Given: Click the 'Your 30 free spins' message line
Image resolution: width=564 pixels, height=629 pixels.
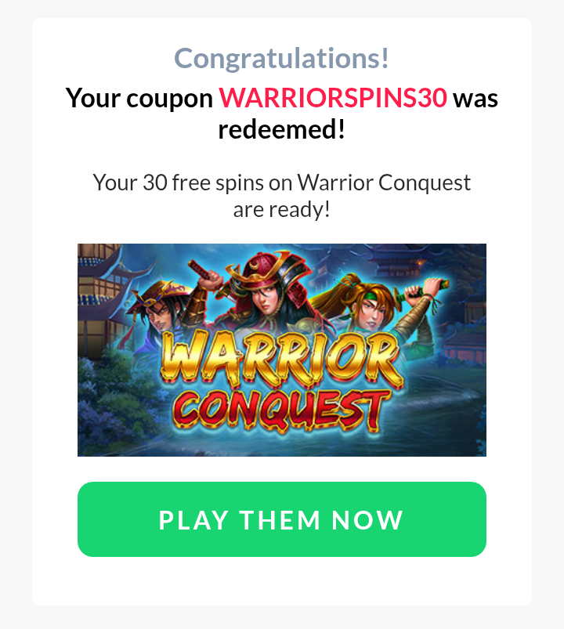Looking at the screenshot, I should [281, 183].
